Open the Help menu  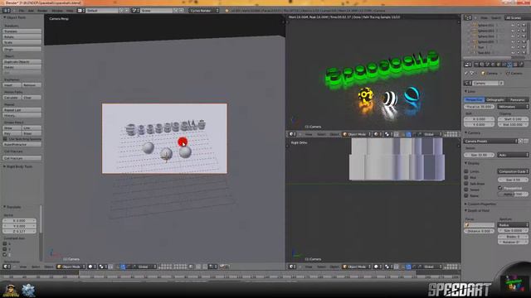click(x=70, y=11)
